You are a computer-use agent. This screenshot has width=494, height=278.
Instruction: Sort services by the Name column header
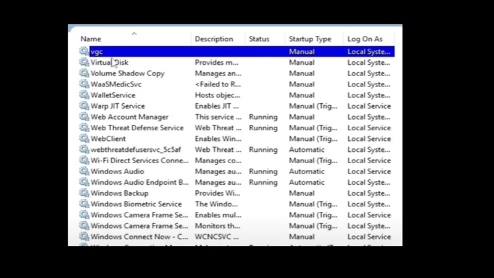[x=91, y=39]
